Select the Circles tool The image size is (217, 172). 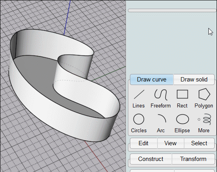(x=139, y=123)
